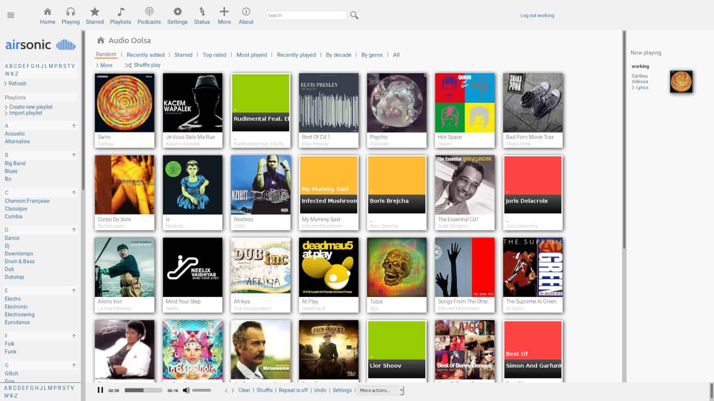Open the About page

click(x=246, y=16)
